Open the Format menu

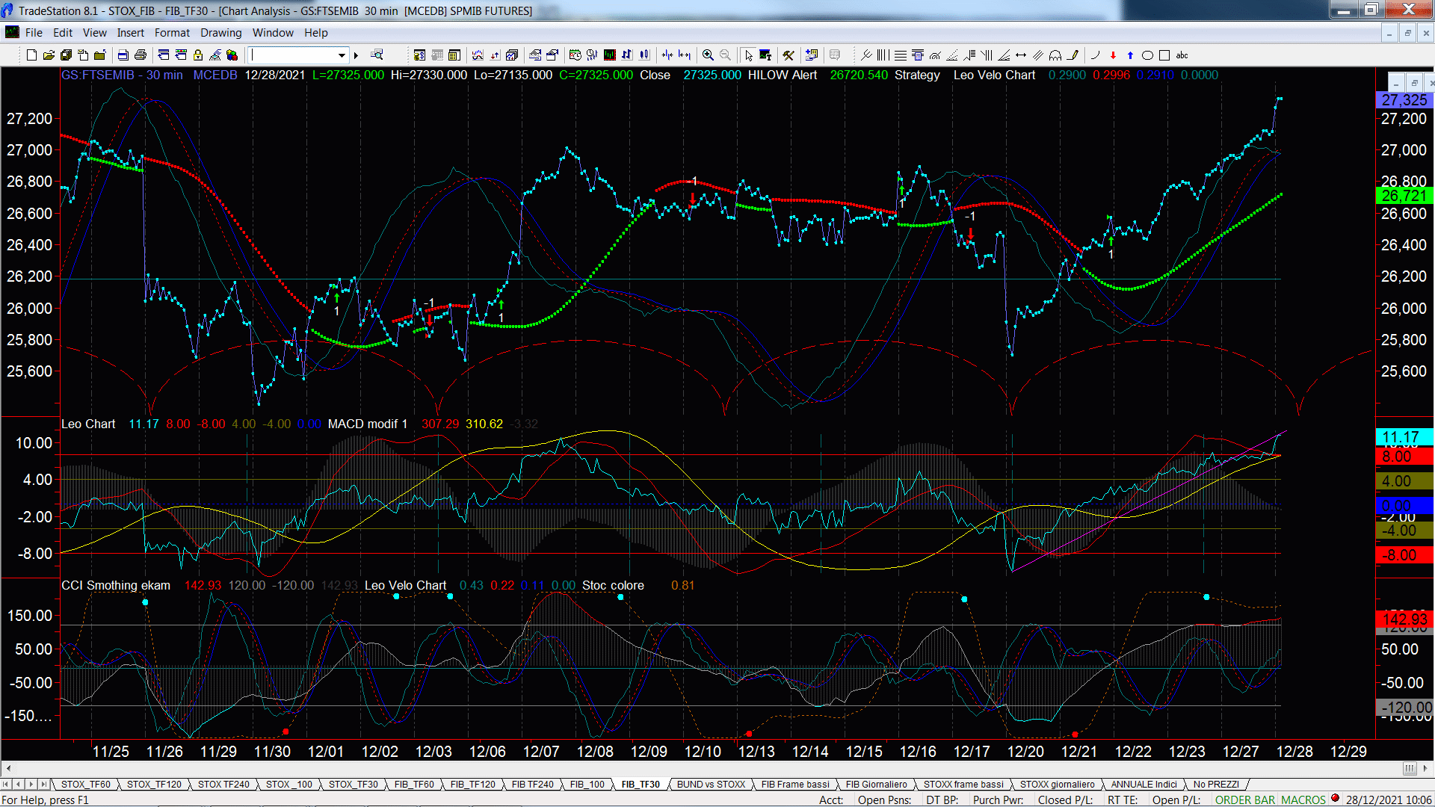[172, 33]
